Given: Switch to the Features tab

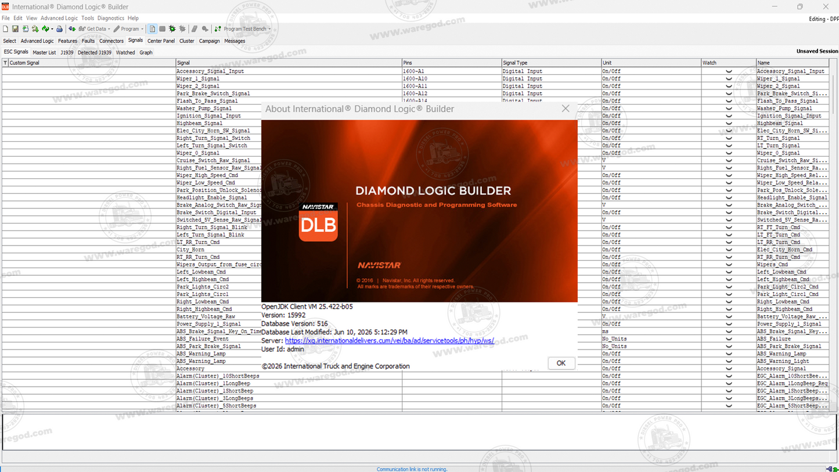Looking at the screenshot, I should [67, 41].
